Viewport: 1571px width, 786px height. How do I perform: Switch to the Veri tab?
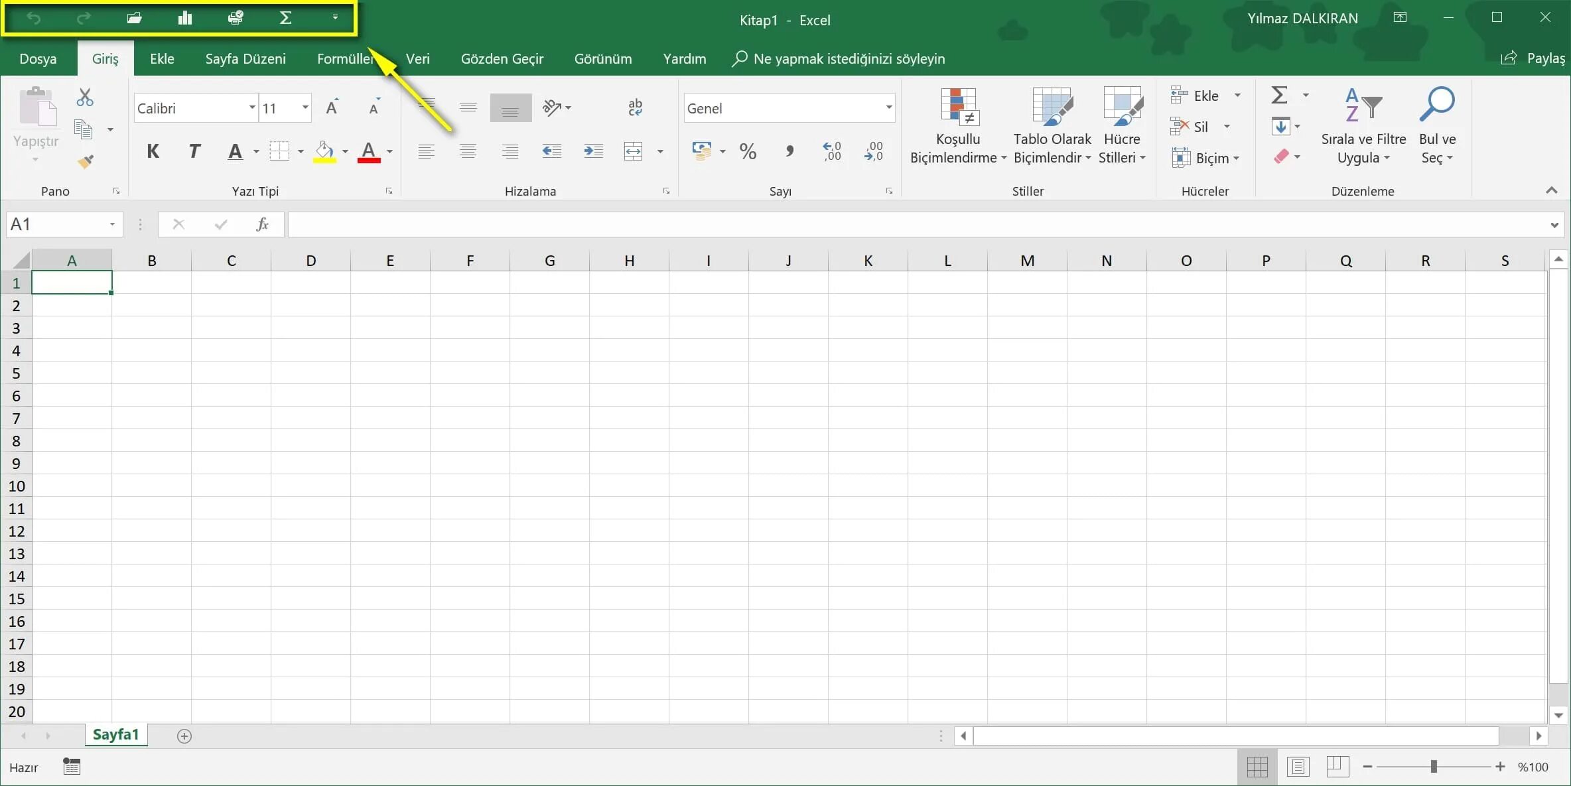click(x=417, y=58)
